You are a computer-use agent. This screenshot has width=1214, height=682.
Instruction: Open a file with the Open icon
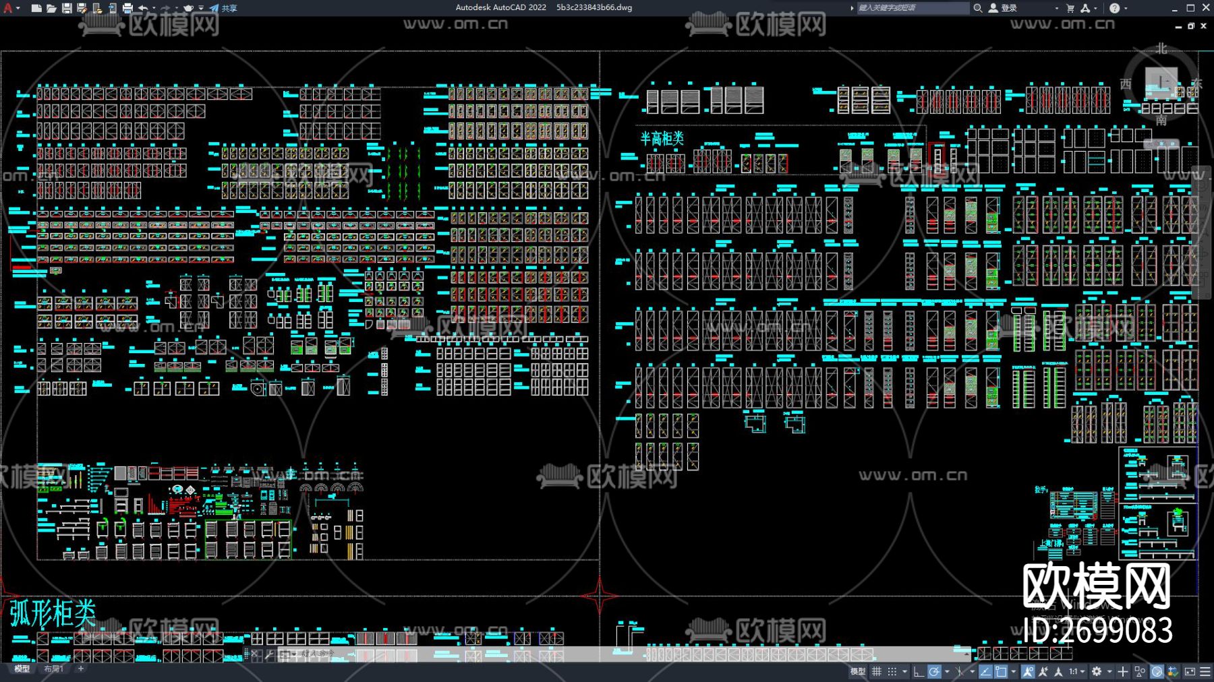[x=51, y=8]
